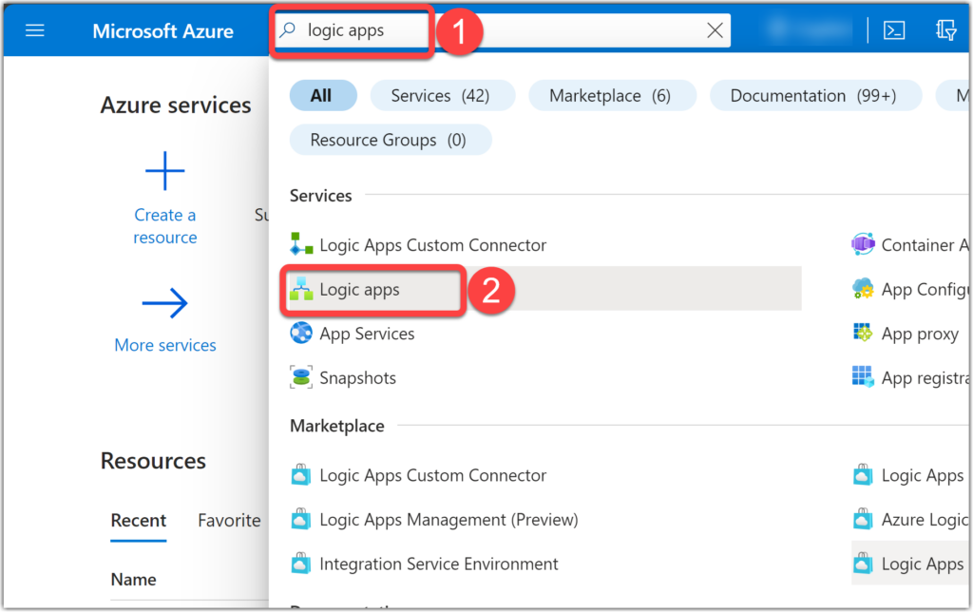Screen dimensions: 973x612
Task: Open Logic Apps Custom Connector service text
Action: coord(432,245)
